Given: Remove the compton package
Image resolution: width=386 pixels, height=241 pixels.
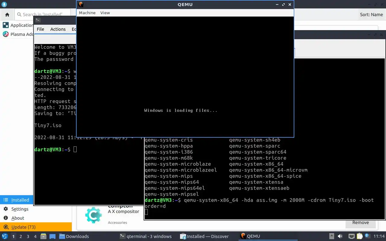Looking at the screenshot, I should tap(361, 223).
